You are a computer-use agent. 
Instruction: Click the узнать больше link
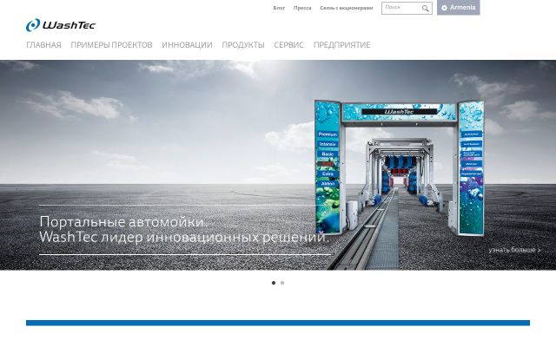514,250
